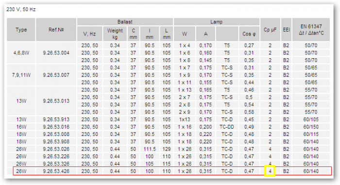The image size is (340, 185).
Task: Click reference number 9.26.53.326
Action: (x=56, y=164)
